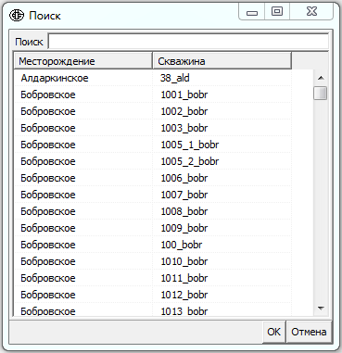This screenshot has height=353, width=342.
Task: Select well 1010_bobr
Action: (x=184, y=261)
